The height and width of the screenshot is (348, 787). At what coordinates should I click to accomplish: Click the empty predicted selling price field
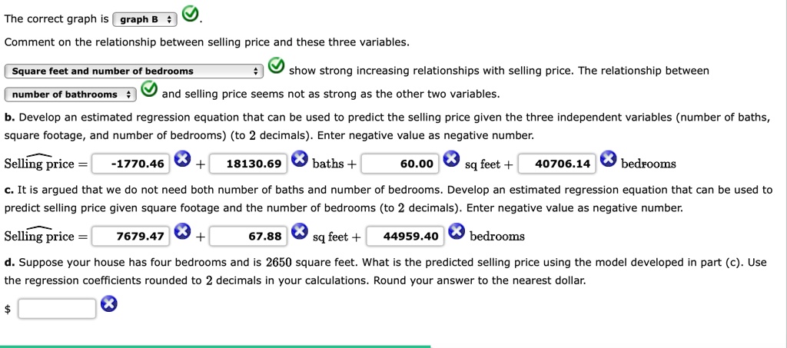click(57, 308)
